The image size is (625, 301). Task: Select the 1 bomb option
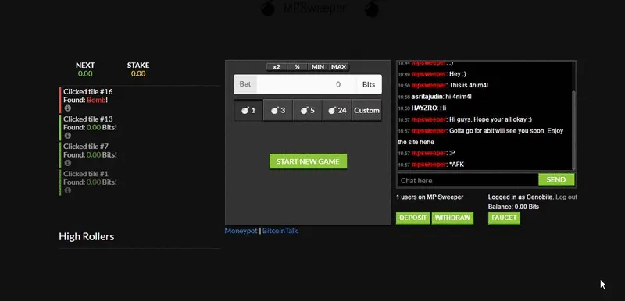(248, 110)
